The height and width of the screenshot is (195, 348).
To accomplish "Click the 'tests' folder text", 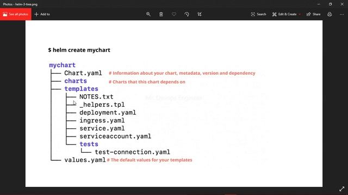I will coord(89,144).
